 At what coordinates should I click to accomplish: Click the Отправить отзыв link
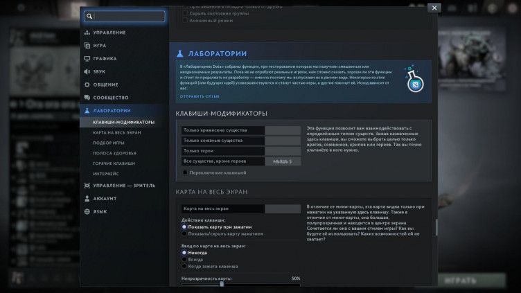(200, 96)
